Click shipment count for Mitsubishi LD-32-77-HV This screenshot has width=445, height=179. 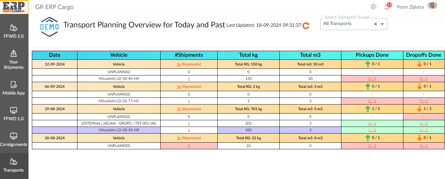(189, 101)
